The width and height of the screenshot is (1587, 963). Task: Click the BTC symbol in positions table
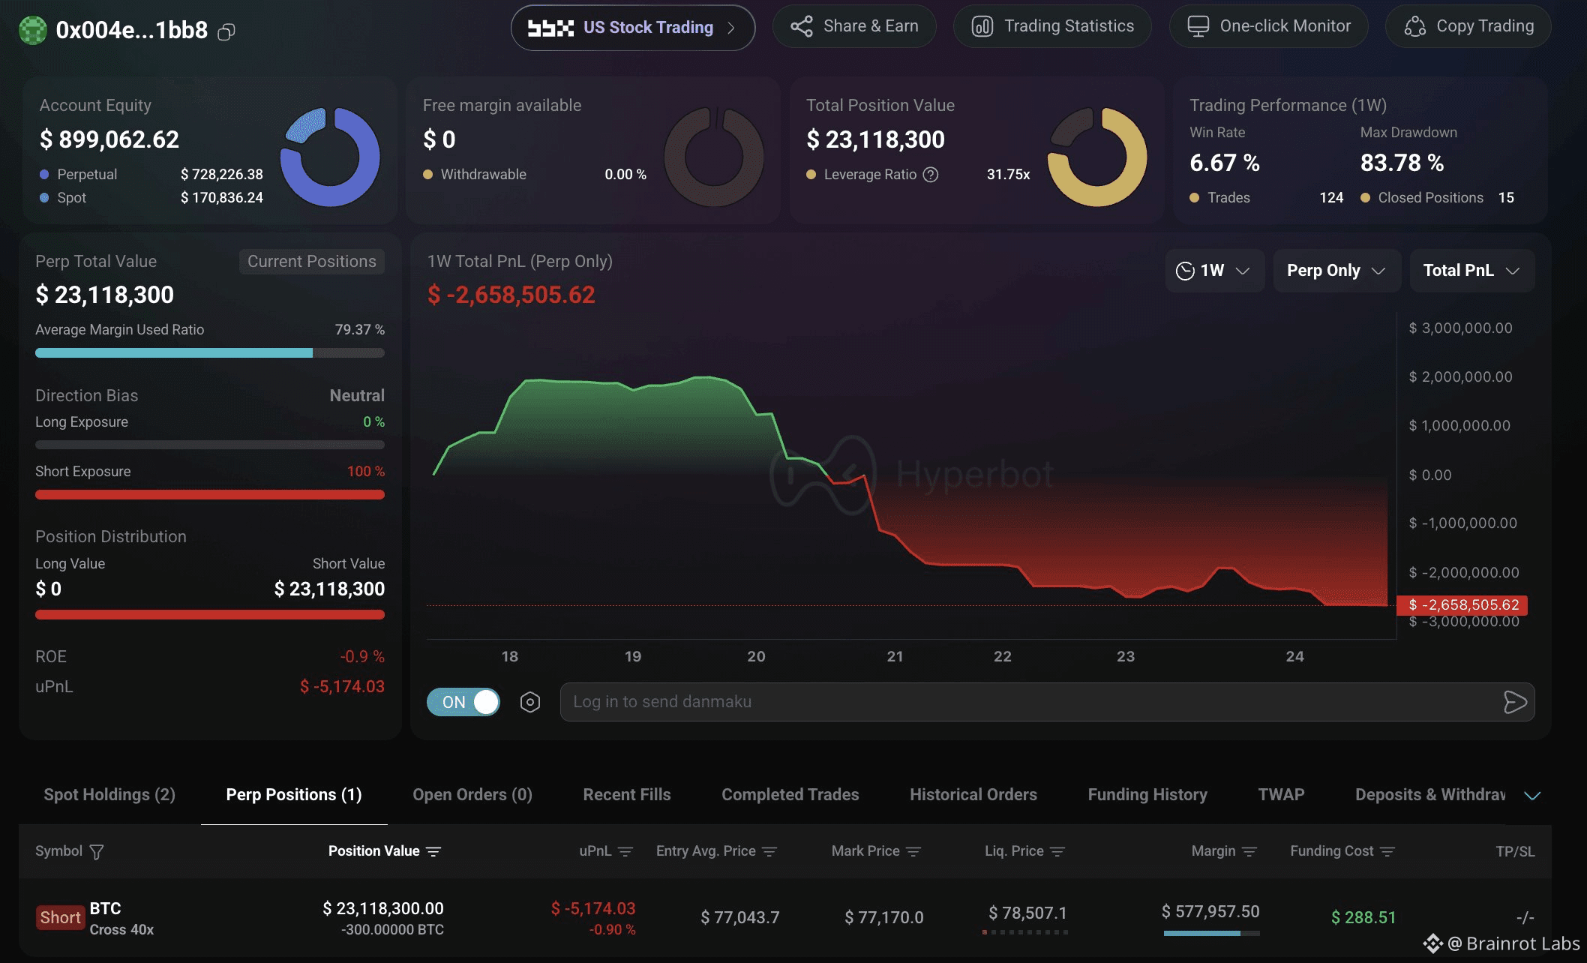tap(105, 909)
